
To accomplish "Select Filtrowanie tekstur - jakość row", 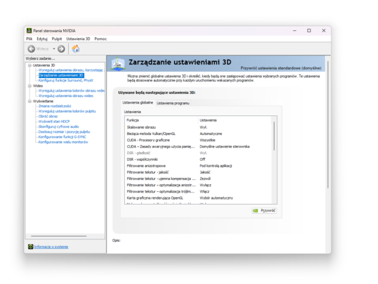I will point(198,172).
